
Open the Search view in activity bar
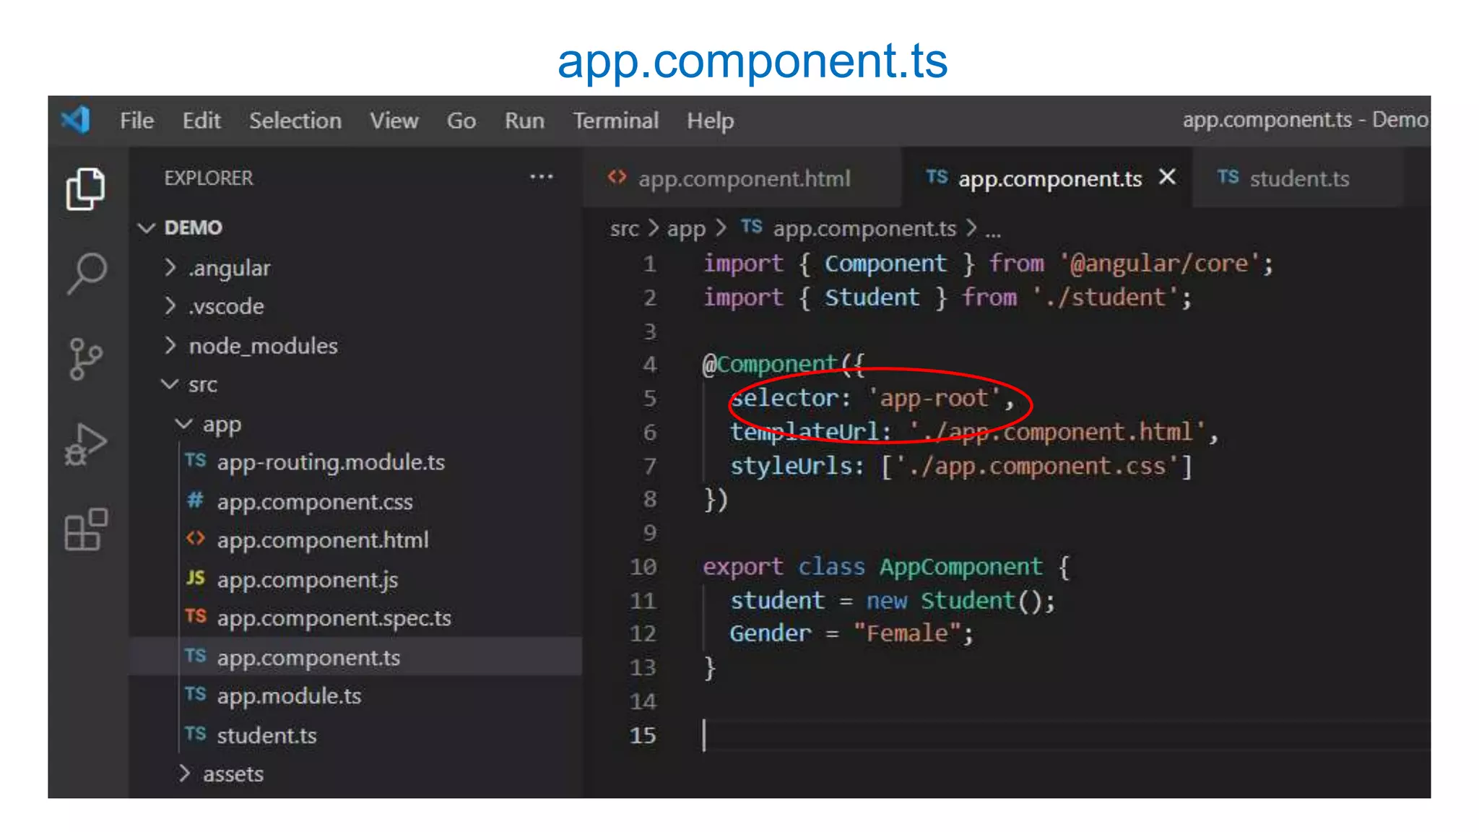[87, 274]
